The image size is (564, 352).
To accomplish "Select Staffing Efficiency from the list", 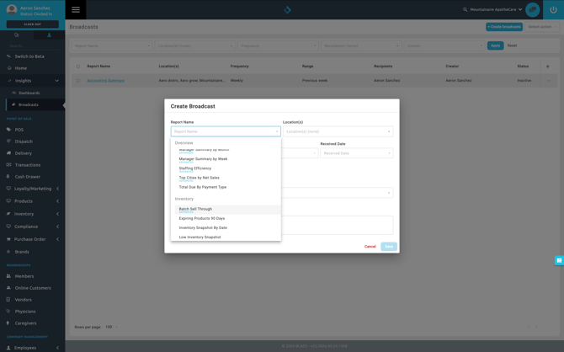I will click(195, 168).
